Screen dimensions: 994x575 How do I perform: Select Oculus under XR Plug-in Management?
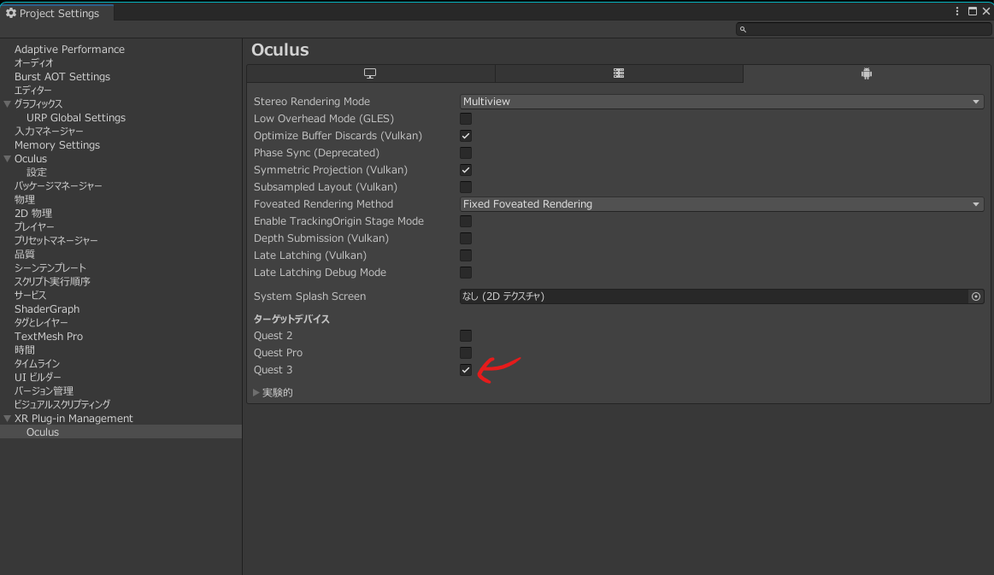[x=43, y=431]
